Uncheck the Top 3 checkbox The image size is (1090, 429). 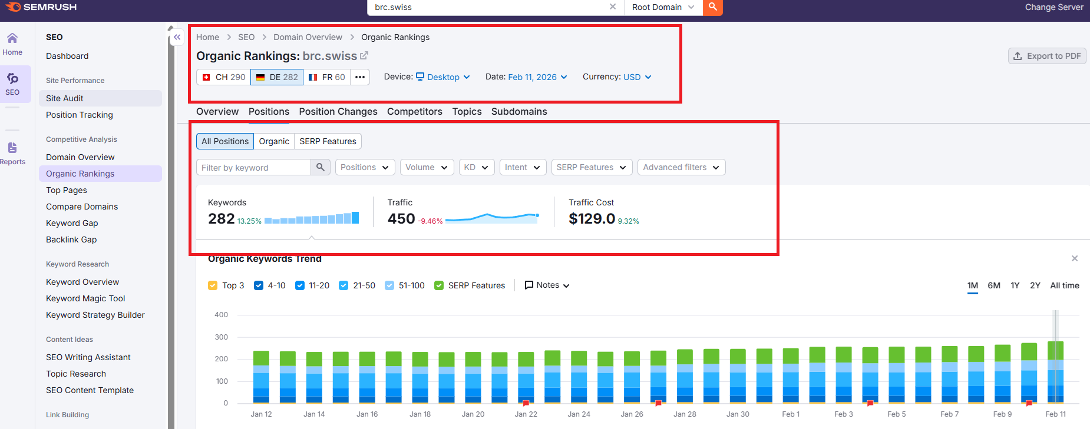click(213, 285)
